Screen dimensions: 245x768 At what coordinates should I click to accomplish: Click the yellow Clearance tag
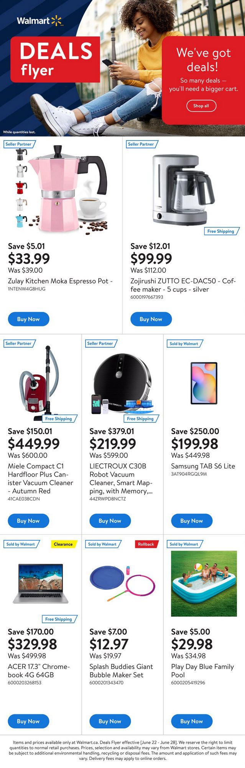(x=63, y=544)
